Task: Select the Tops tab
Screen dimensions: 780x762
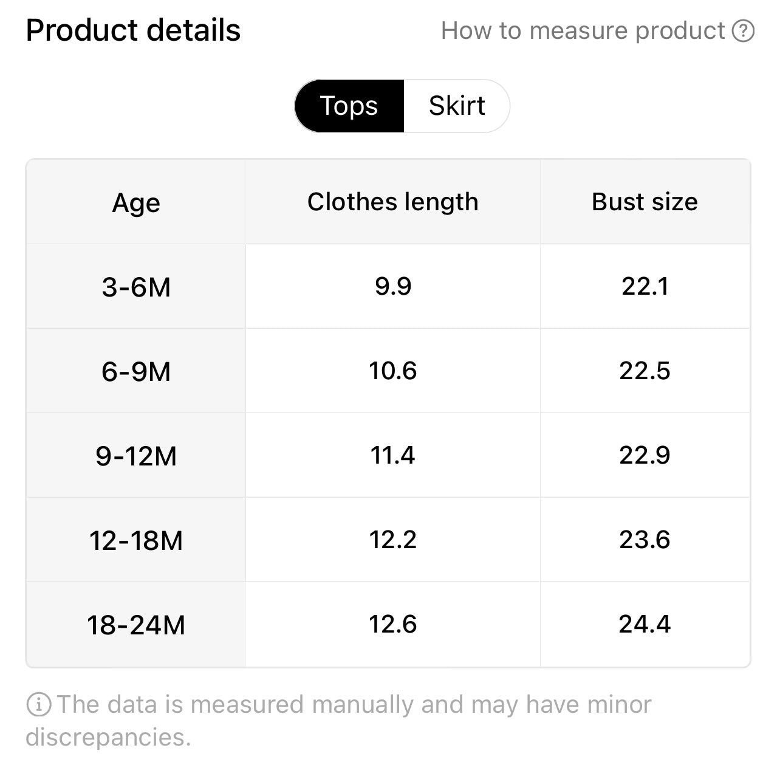Action: tap(349, 106)
